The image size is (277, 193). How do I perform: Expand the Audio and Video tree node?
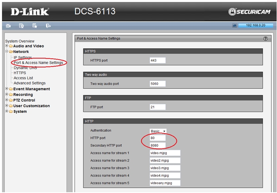click(x=7, y=46)
